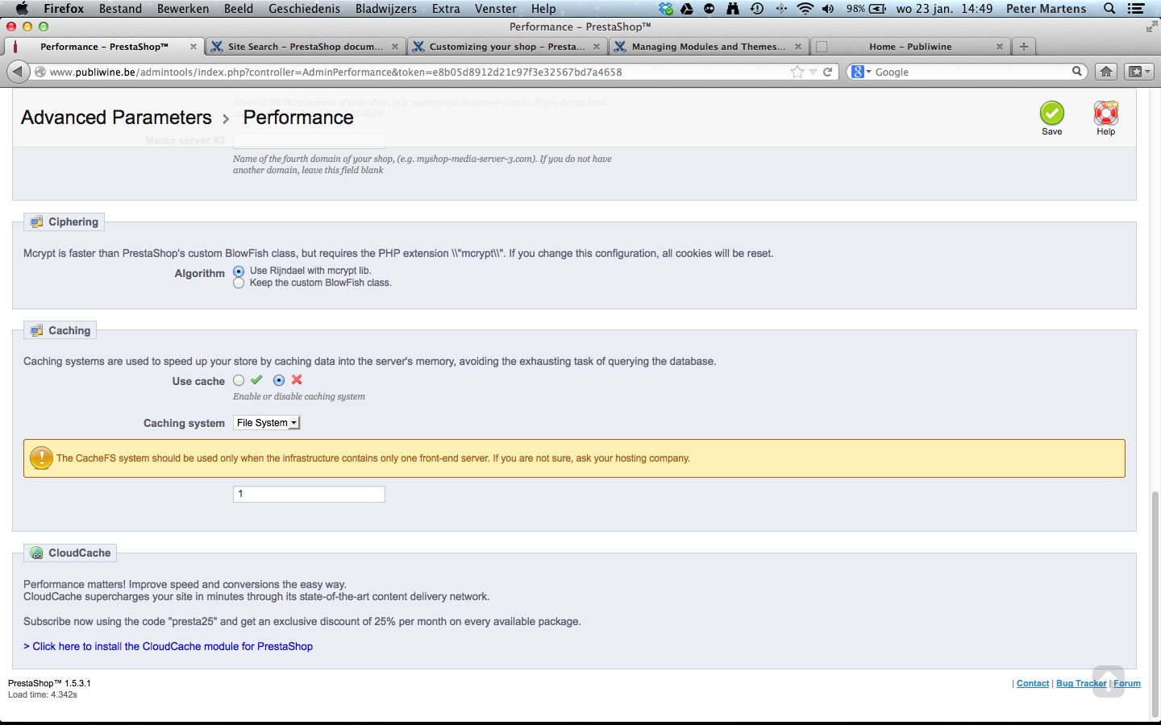Click the cache directory depth field containing 1
Viewport: 1161px width, 725px height.
tap(309, 494)
